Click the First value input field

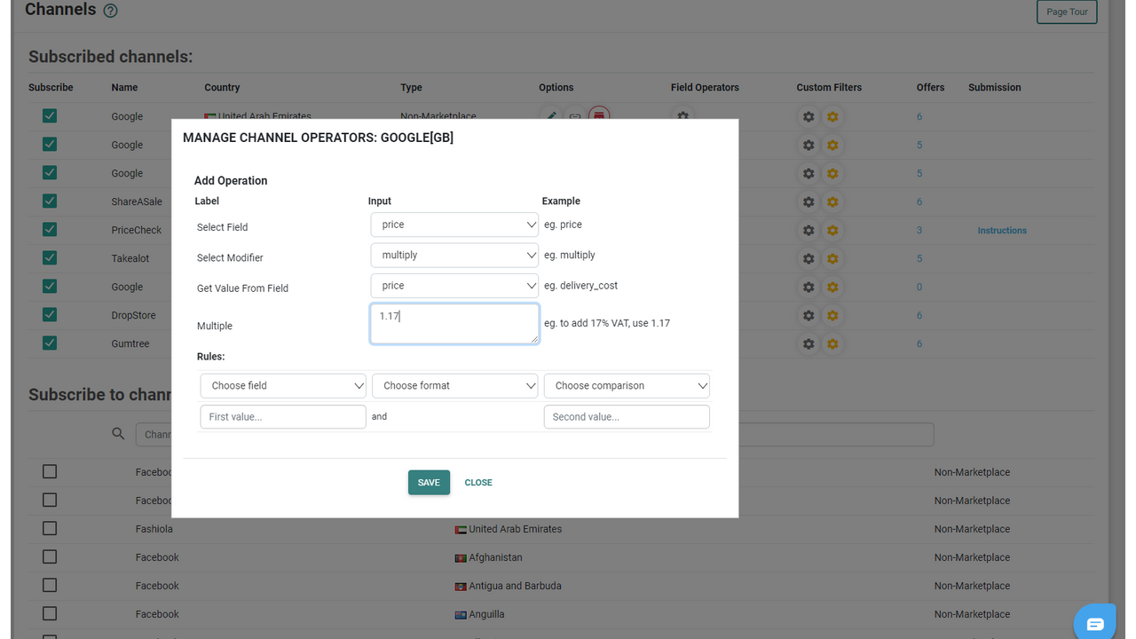(x=282, y=416)
